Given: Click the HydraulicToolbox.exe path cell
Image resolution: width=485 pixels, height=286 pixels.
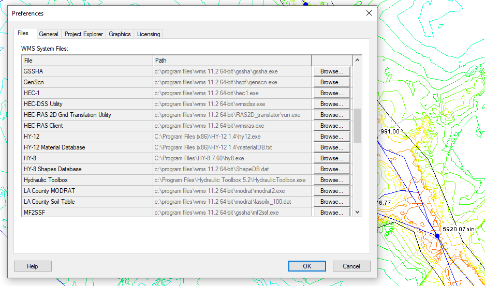Looking at the screenshot, I should [232, 180].
